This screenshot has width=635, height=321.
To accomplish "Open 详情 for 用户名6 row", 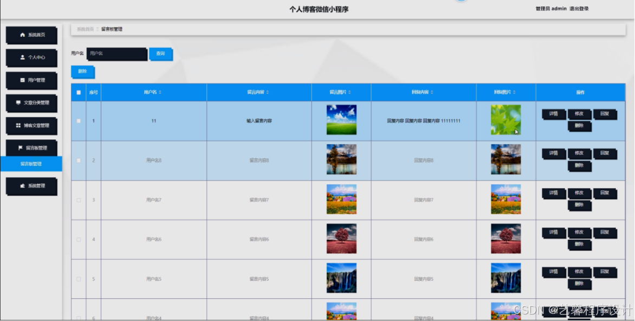I will [x=554, y=233].
